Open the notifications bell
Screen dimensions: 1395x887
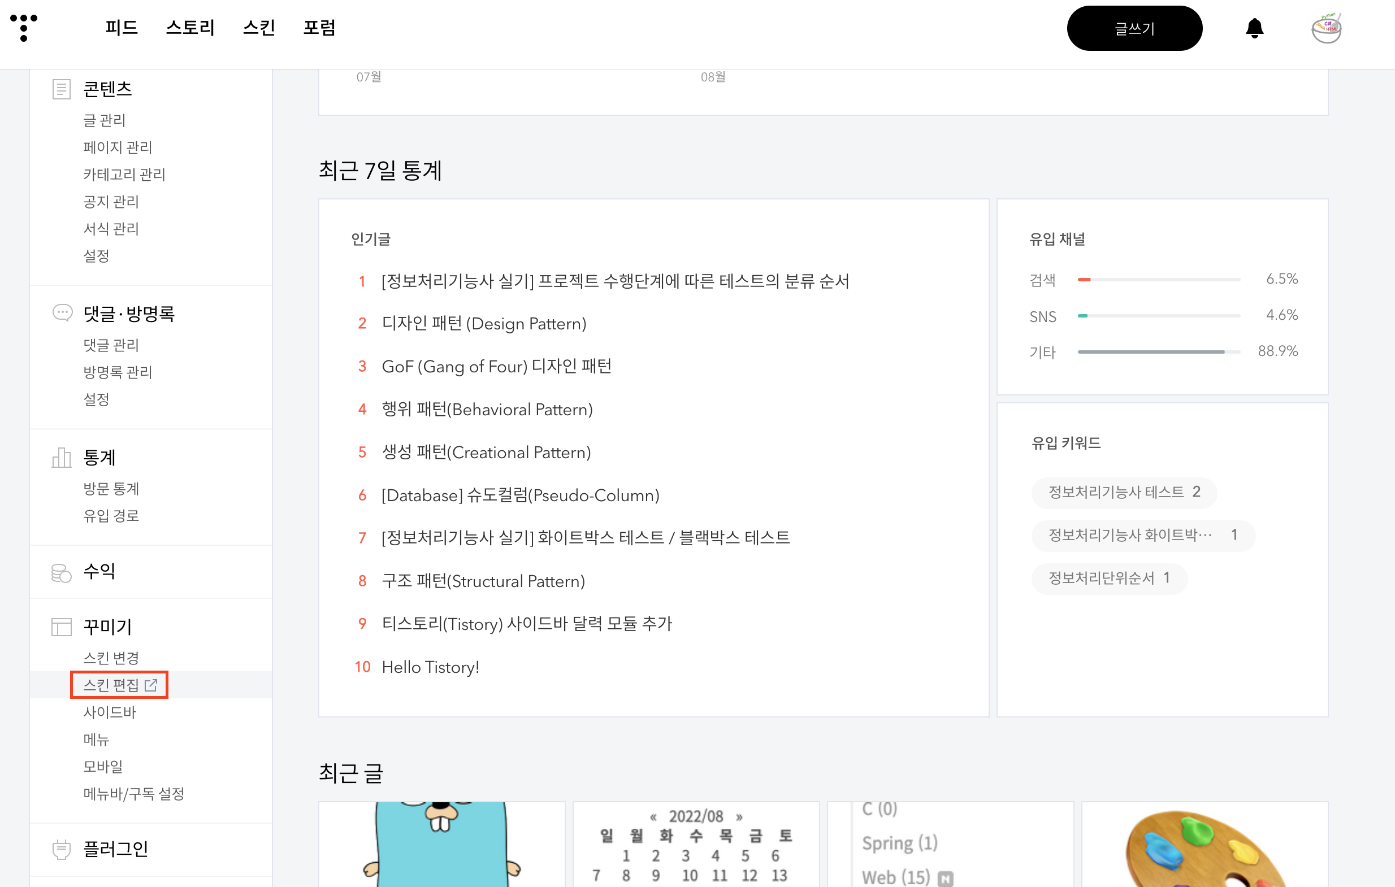(x=1254, y=28)
